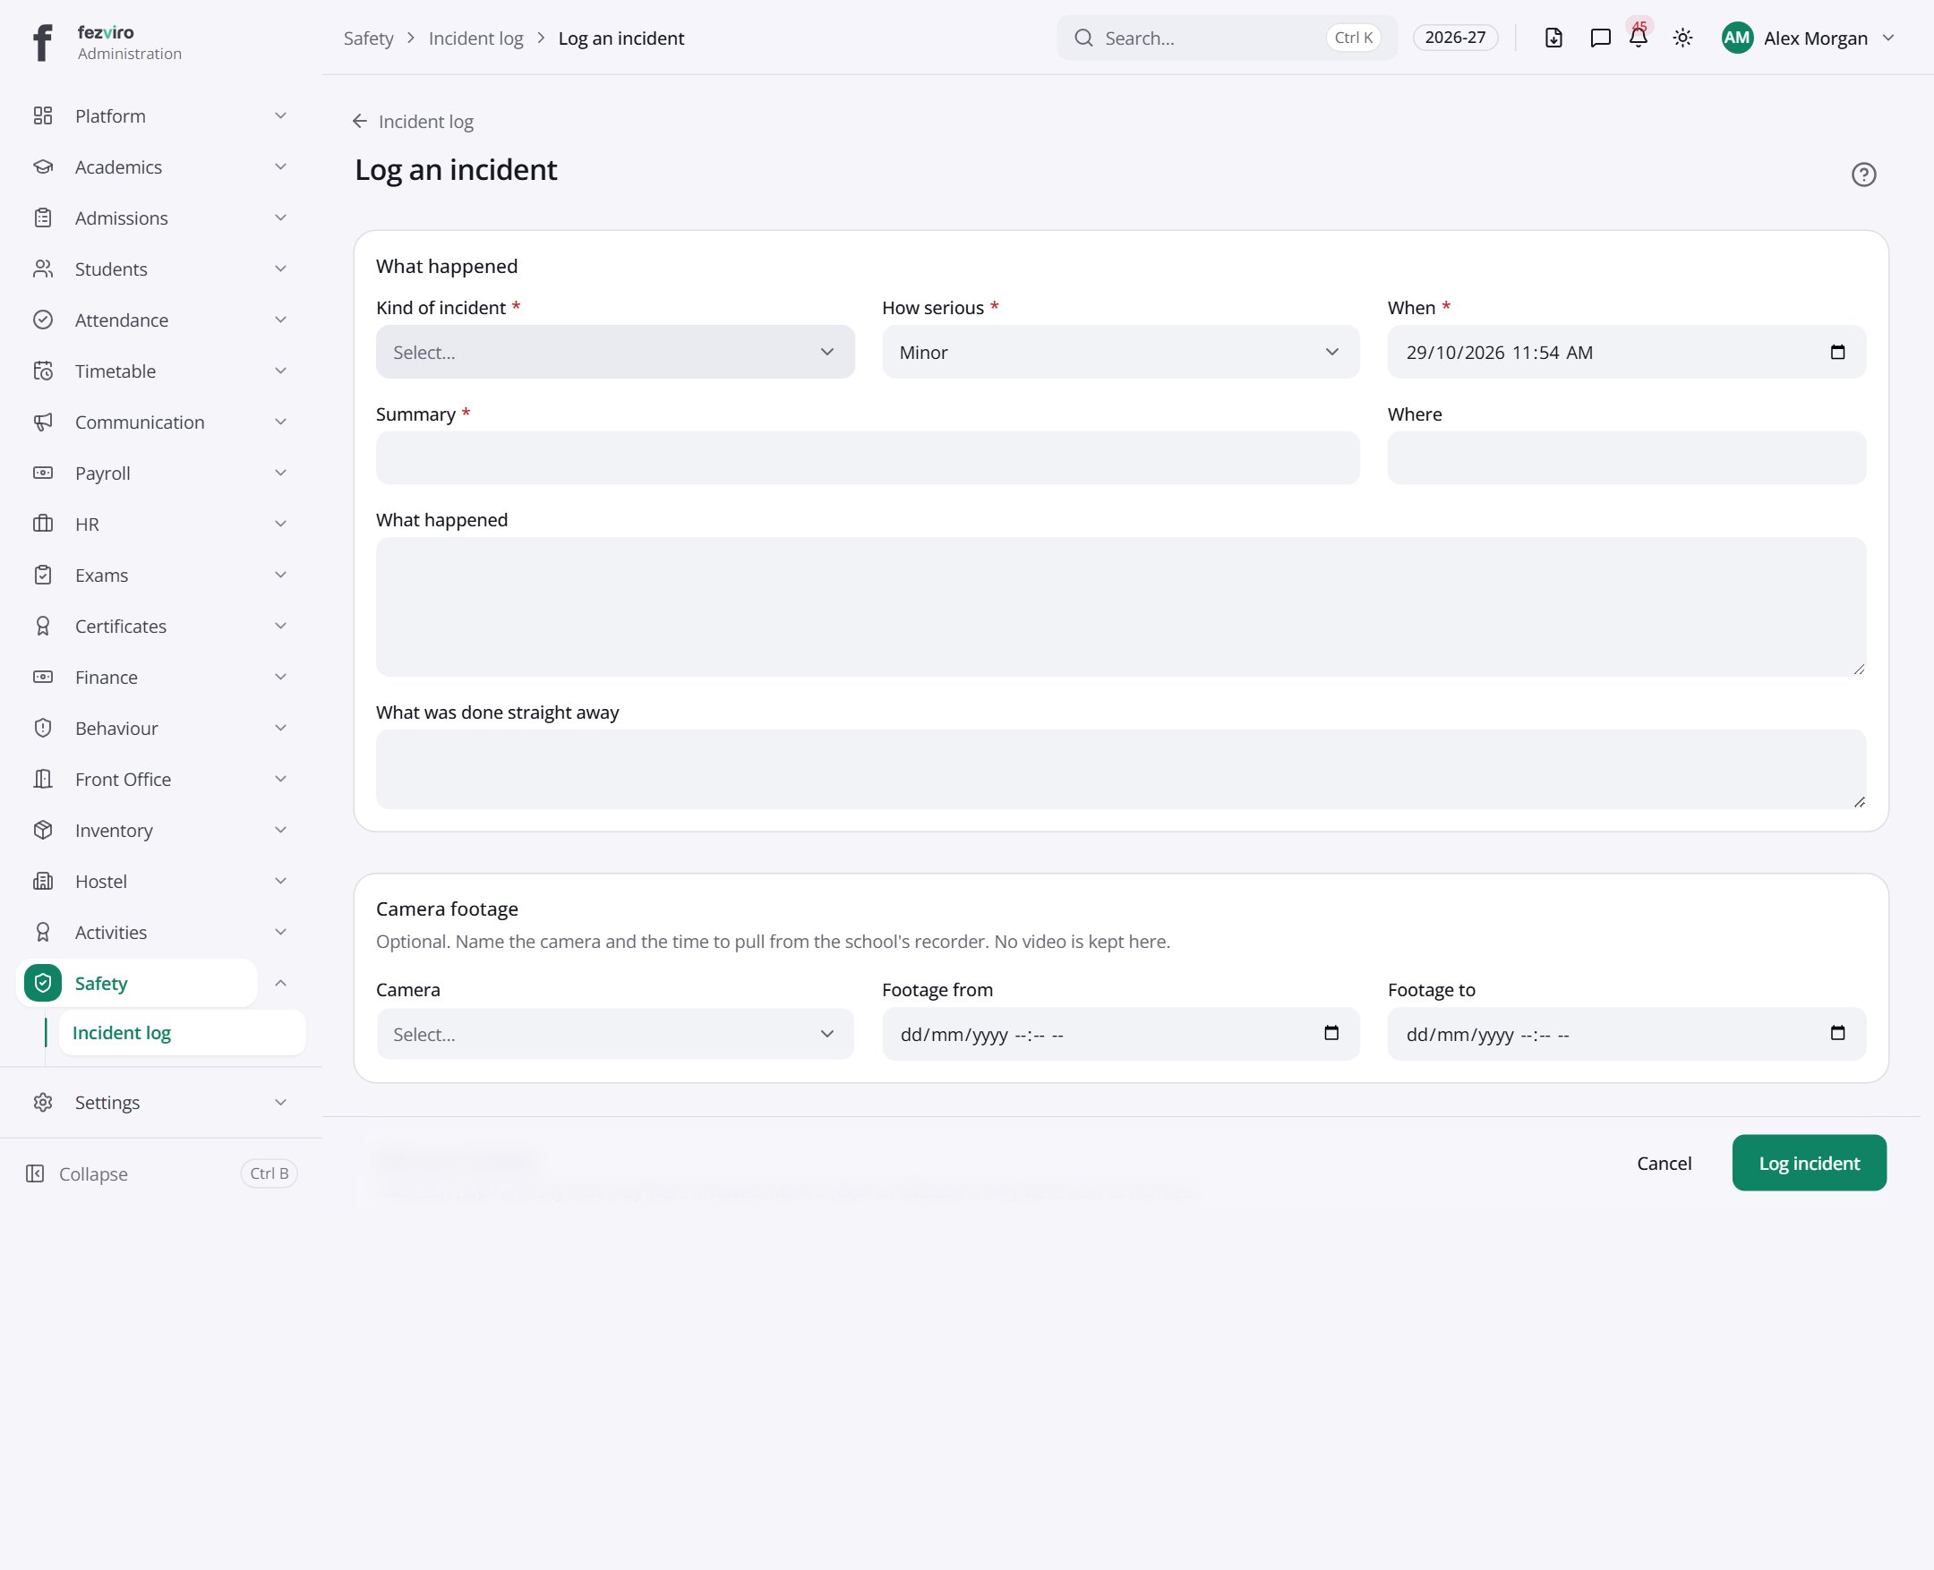
Task: Toggle light theme sun icon
Action: tap(1682, 38)
